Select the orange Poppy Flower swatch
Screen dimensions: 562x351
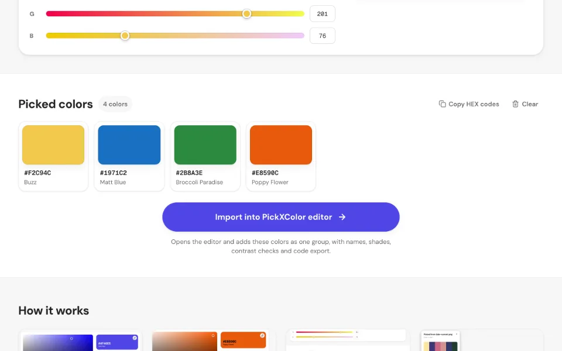point(281,144)
